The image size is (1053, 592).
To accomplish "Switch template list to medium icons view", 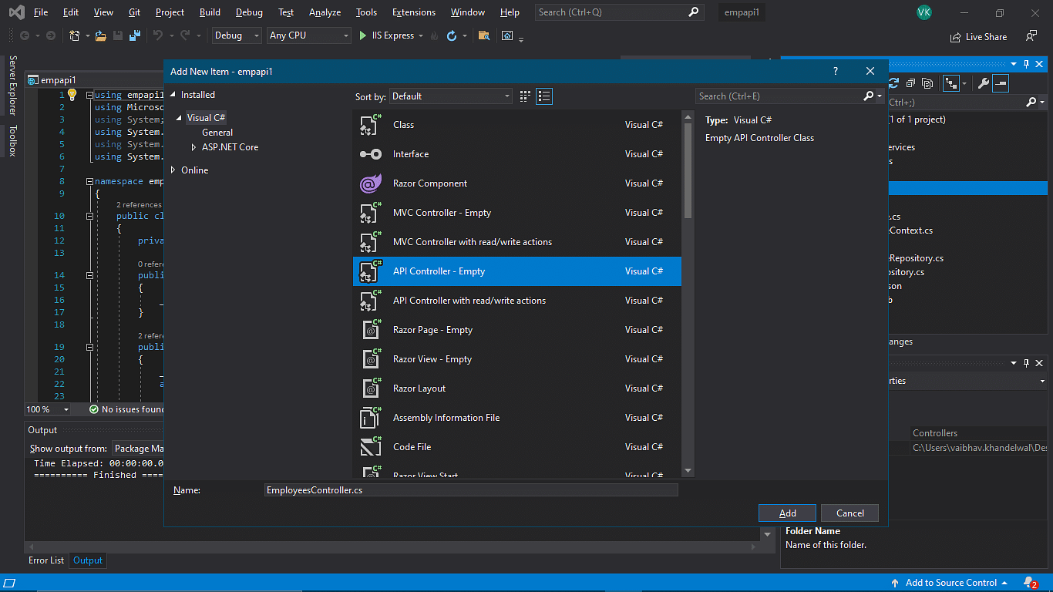I will tap(525, 96).
